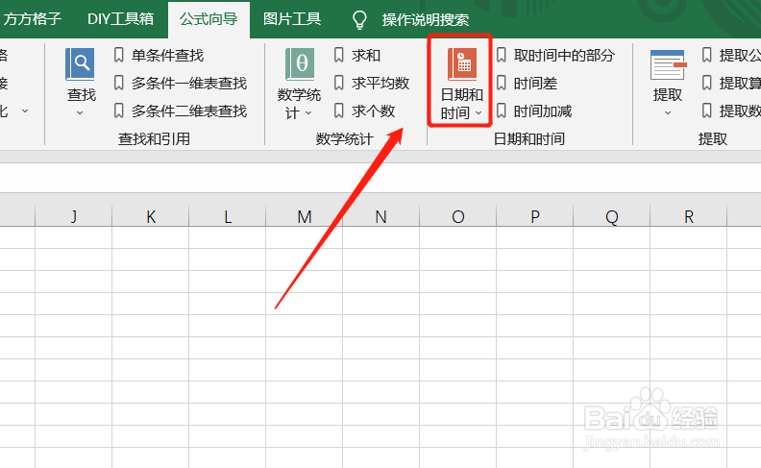Open the 图片工具 tab
Viewport: 761px width, 468px height.
coord(292,19)
